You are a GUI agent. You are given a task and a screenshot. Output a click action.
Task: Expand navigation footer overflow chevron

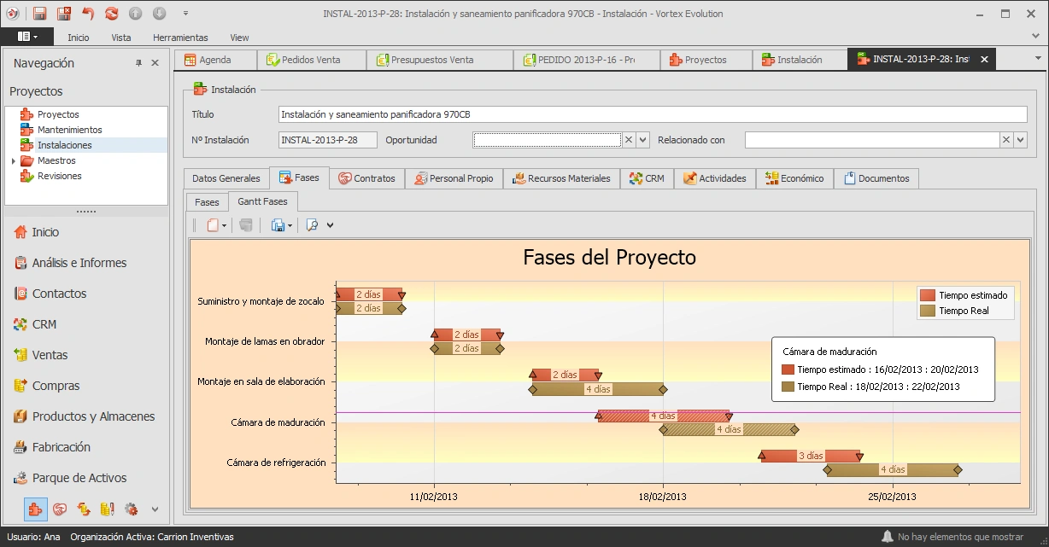[155, 509]
